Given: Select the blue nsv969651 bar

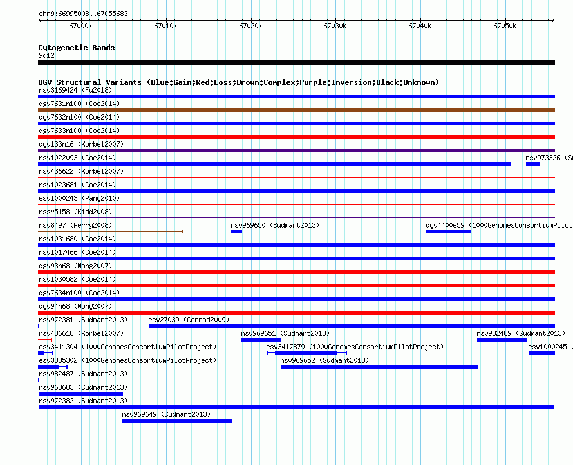Looking at the screenshot, I should 261,340.
